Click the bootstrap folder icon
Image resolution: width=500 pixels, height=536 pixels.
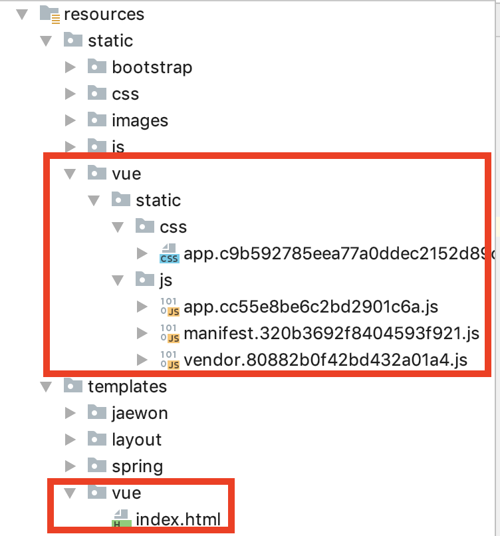pos(96,67)
